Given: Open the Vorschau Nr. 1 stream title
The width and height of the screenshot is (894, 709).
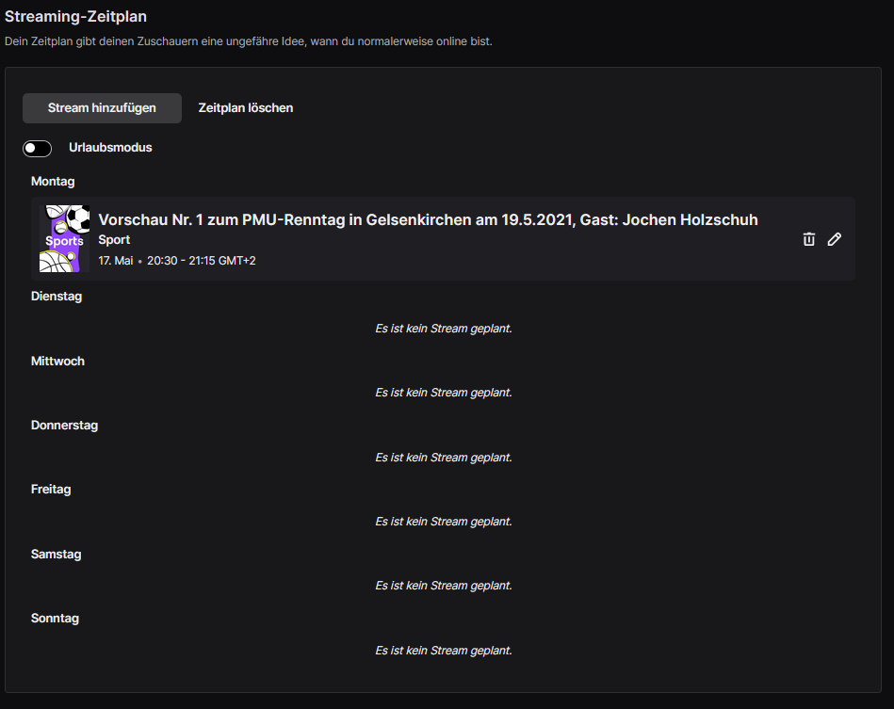Looking at the screenshot, I should click(429, 220).
